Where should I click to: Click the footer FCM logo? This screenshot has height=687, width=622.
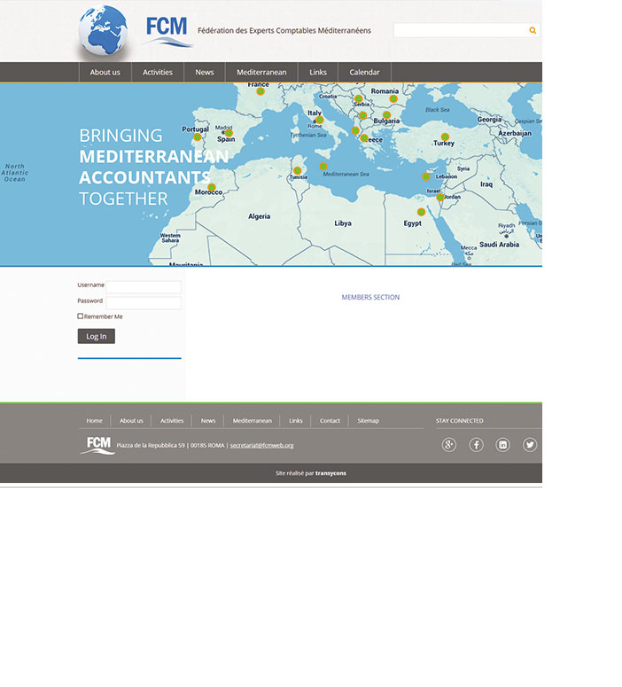(x=97, y=445)
